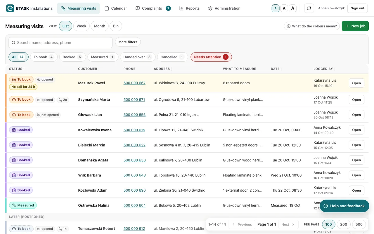Filter the list by the Handed over tab
Viewport: 374px width, 234px height.
(138, 57)
